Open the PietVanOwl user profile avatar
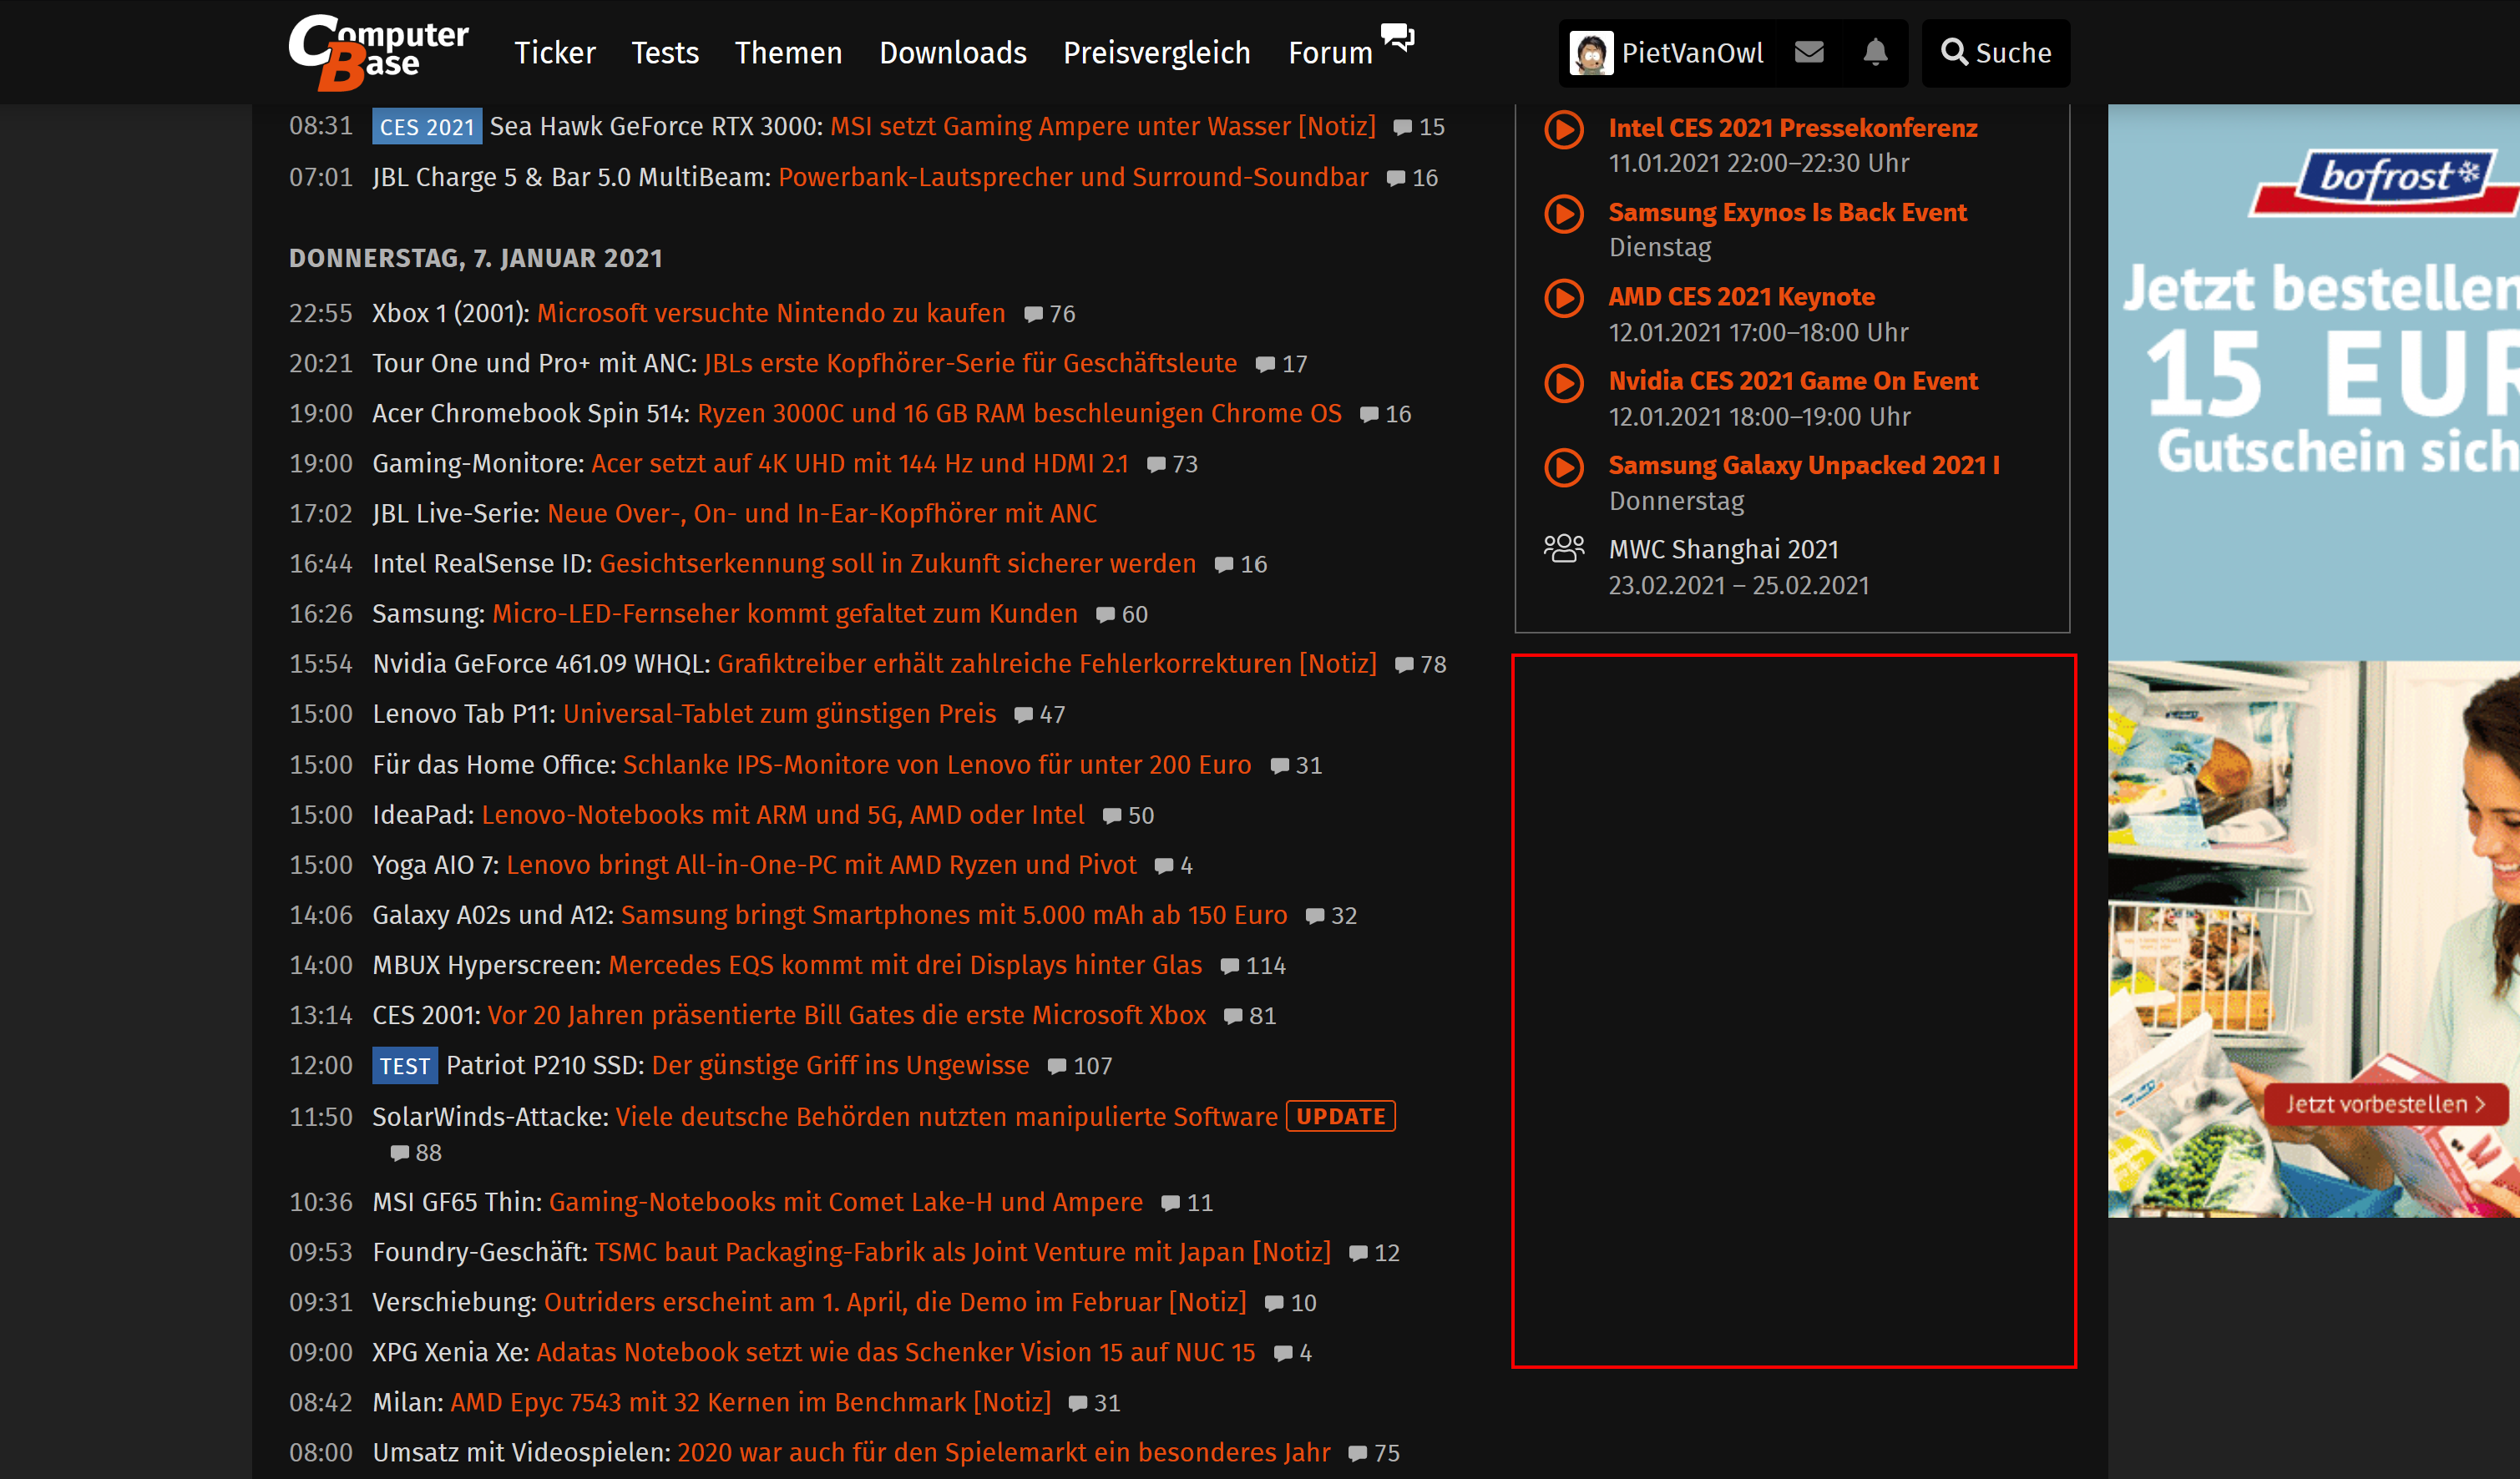 pos(1590,52)
